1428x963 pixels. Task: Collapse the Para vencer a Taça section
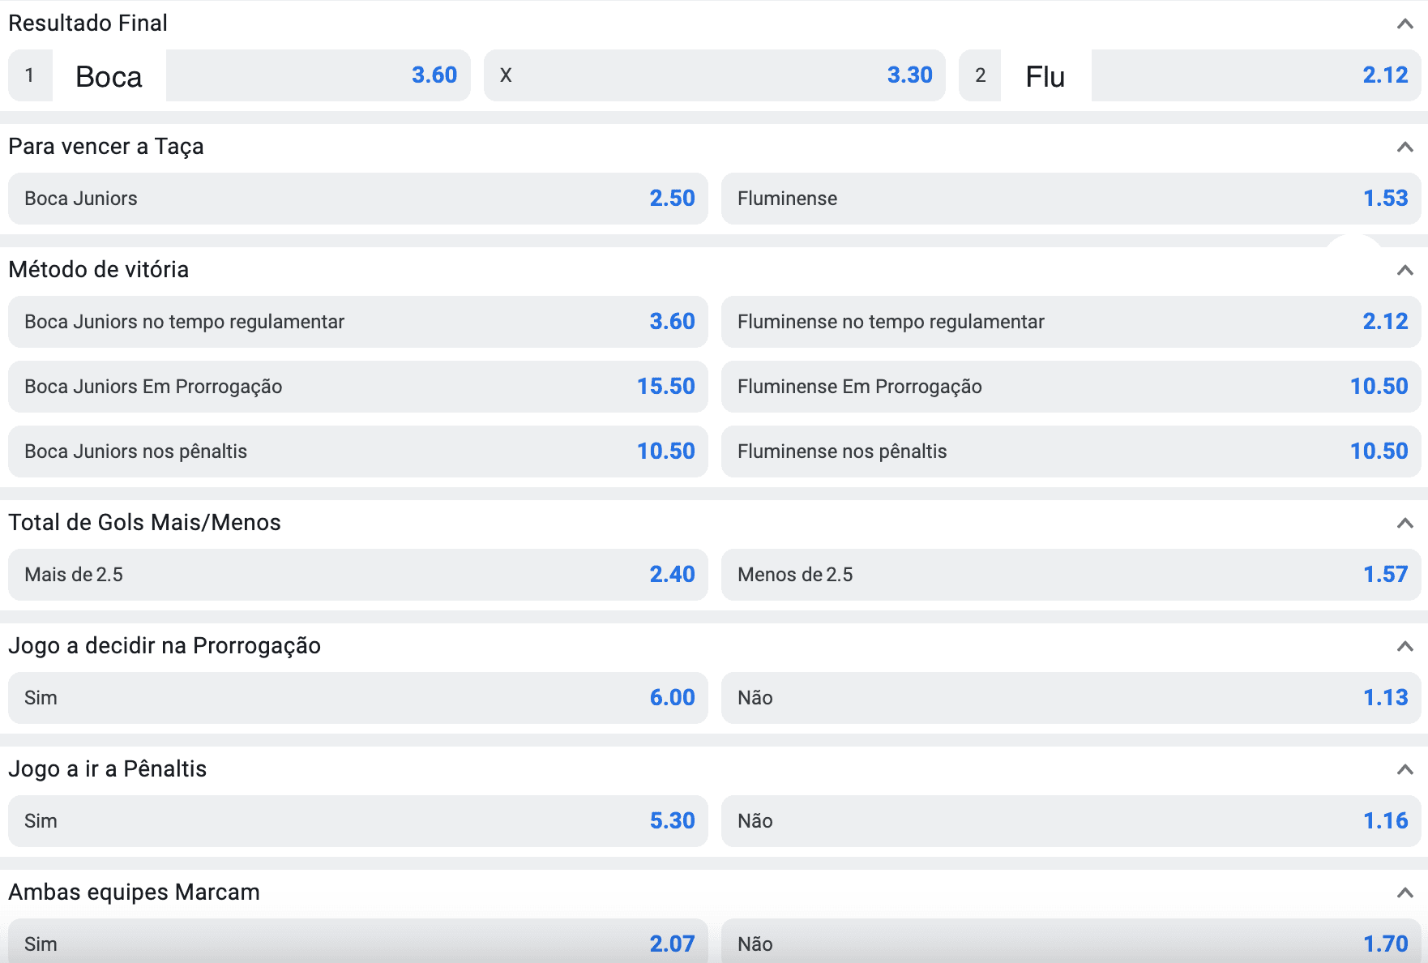click(x=1404, y=147)
